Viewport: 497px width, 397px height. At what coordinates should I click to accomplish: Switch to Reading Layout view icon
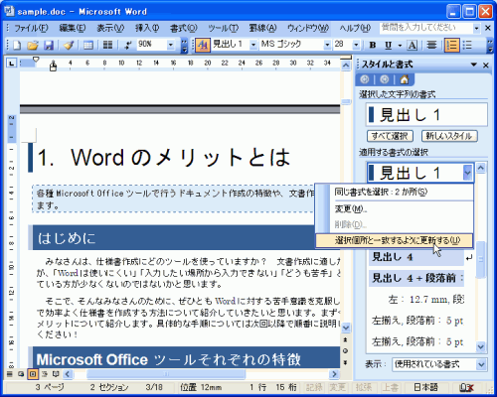[x=56, y=374]
